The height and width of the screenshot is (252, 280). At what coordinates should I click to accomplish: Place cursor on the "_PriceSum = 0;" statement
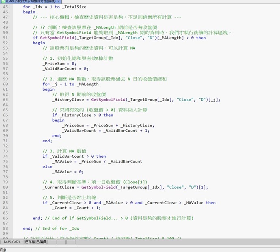(59, 63)
